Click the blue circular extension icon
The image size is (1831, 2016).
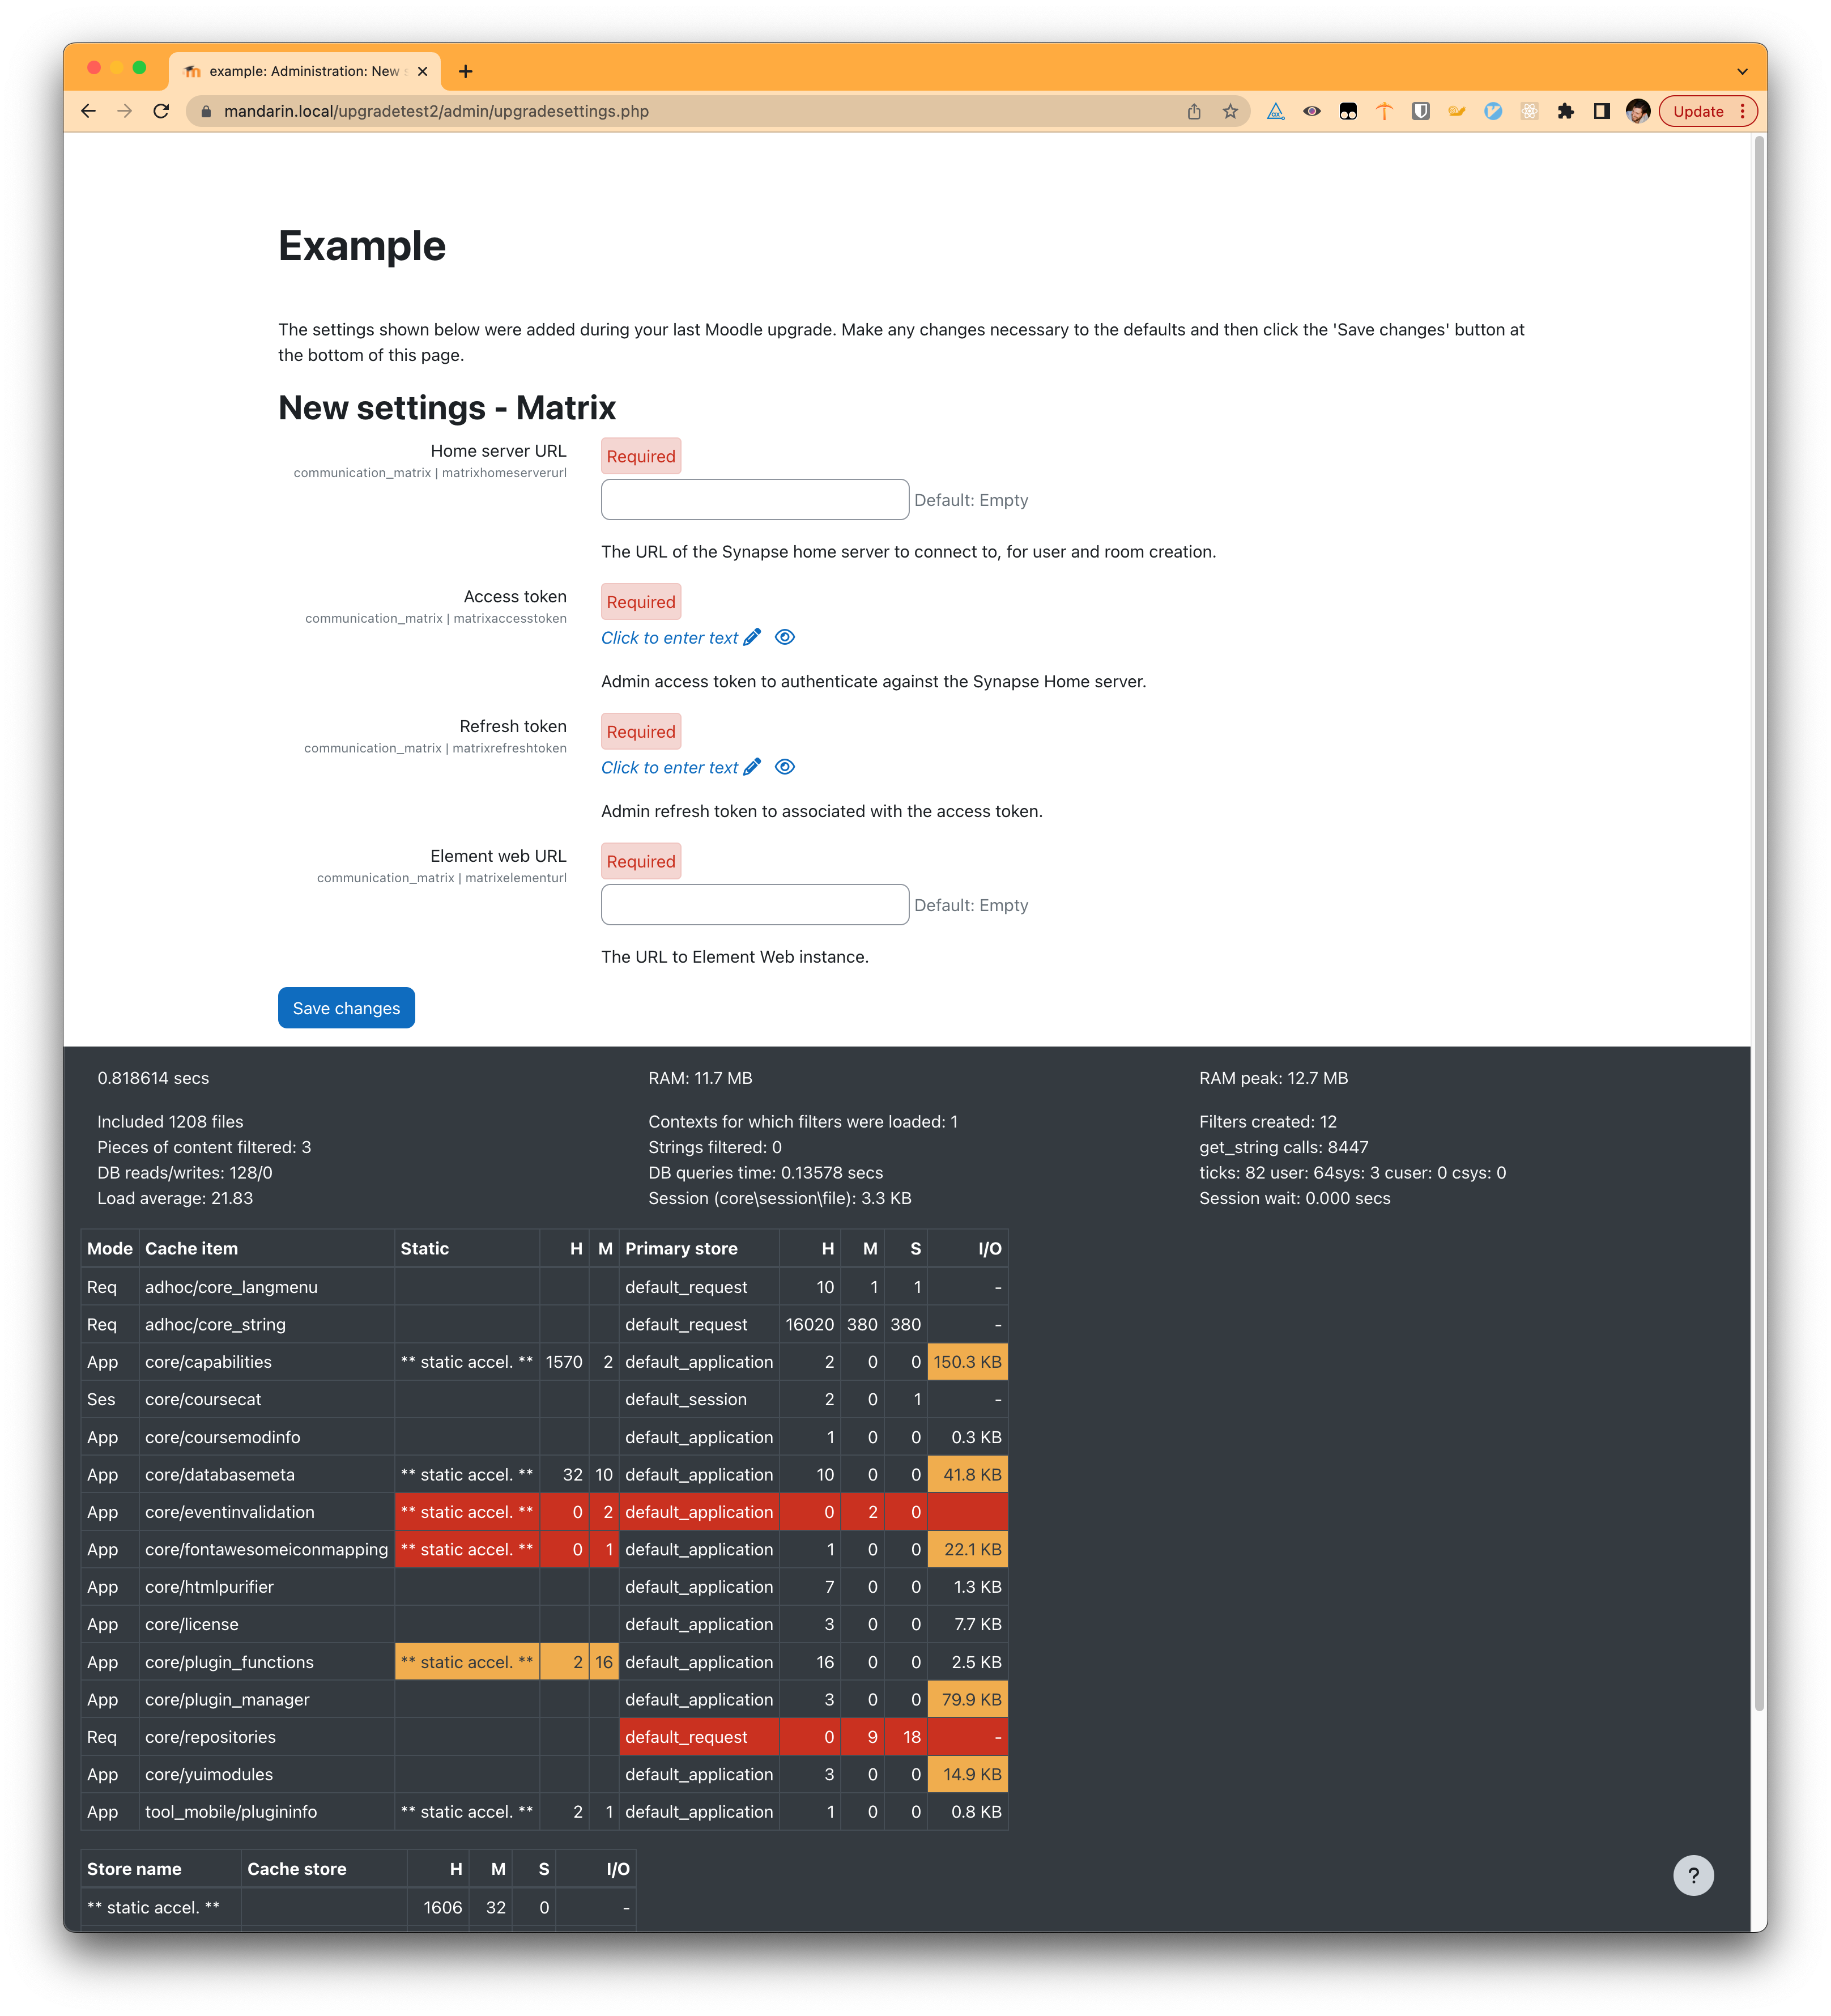(x=1492, y=111)
